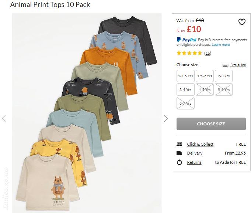The width and height of the screenshot is (251, 213).
Task: Click the Click & Collect store icon
Action: click(x=179, y=144)
